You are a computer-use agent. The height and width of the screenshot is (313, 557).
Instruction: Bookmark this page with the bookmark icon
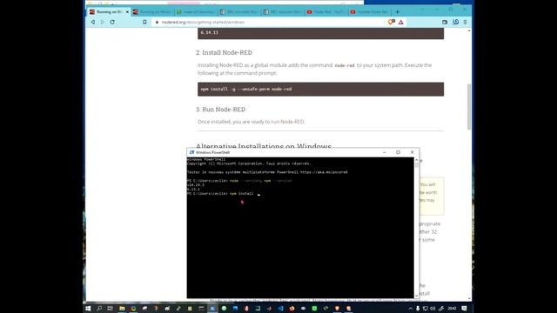144,22
